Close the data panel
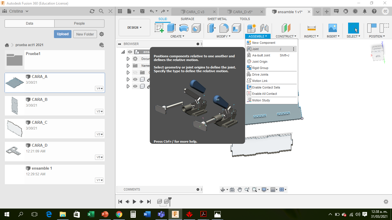The image size is (392, 220). [110, 11]
